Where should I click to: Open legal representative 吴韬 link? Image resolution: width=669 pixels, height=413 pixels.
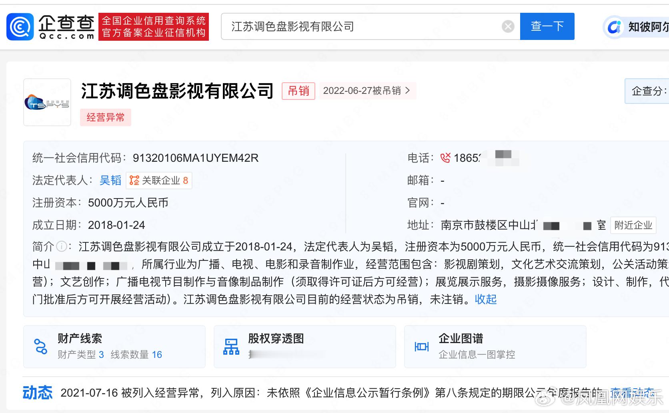110,181
